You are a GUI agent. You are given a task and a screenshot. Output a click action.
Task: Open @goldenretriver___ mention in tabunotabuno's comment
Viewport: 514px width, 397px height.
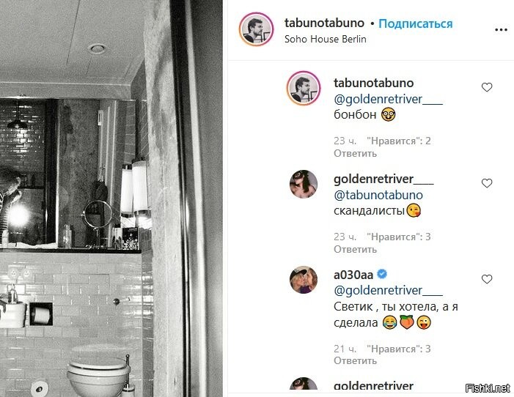tap(388, 99)
